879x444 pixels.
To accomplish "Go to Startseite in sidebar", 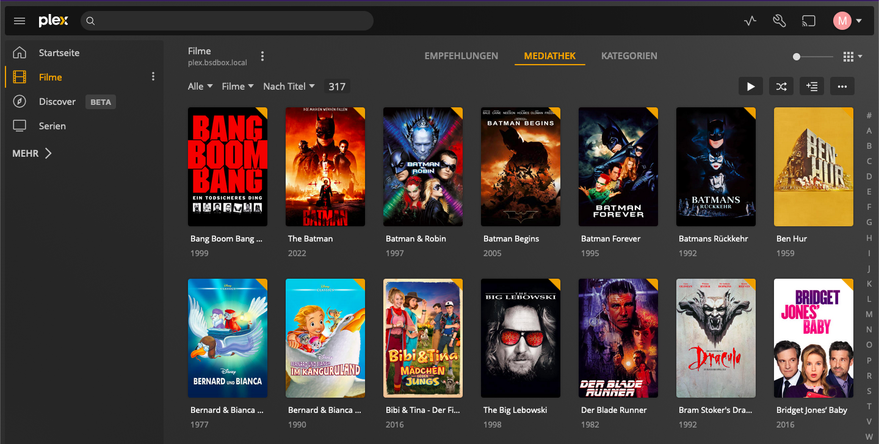I will point(59,52).
